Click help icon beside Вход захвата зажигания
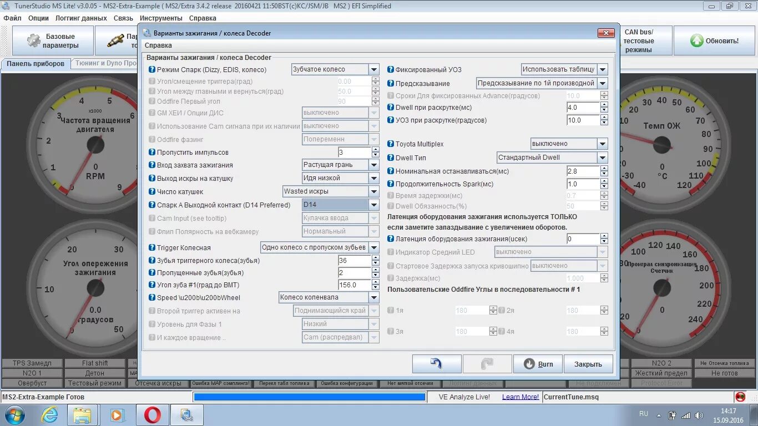This screenshot has width=758, height=426. pos(152,165)
